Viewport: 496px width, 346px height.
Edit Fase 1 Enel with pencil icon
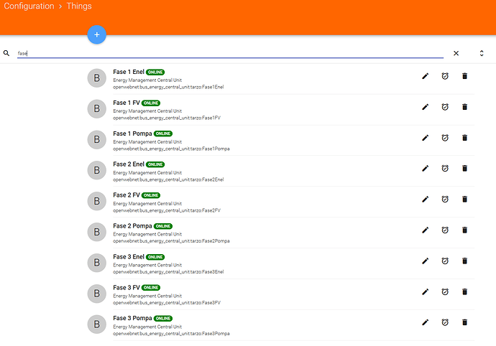pos(425,76)
